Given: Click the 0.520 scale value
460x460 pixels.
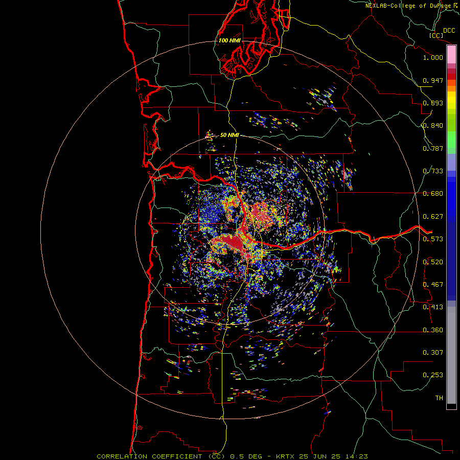Looking at the screenshot, I should (x=433, y=262).
